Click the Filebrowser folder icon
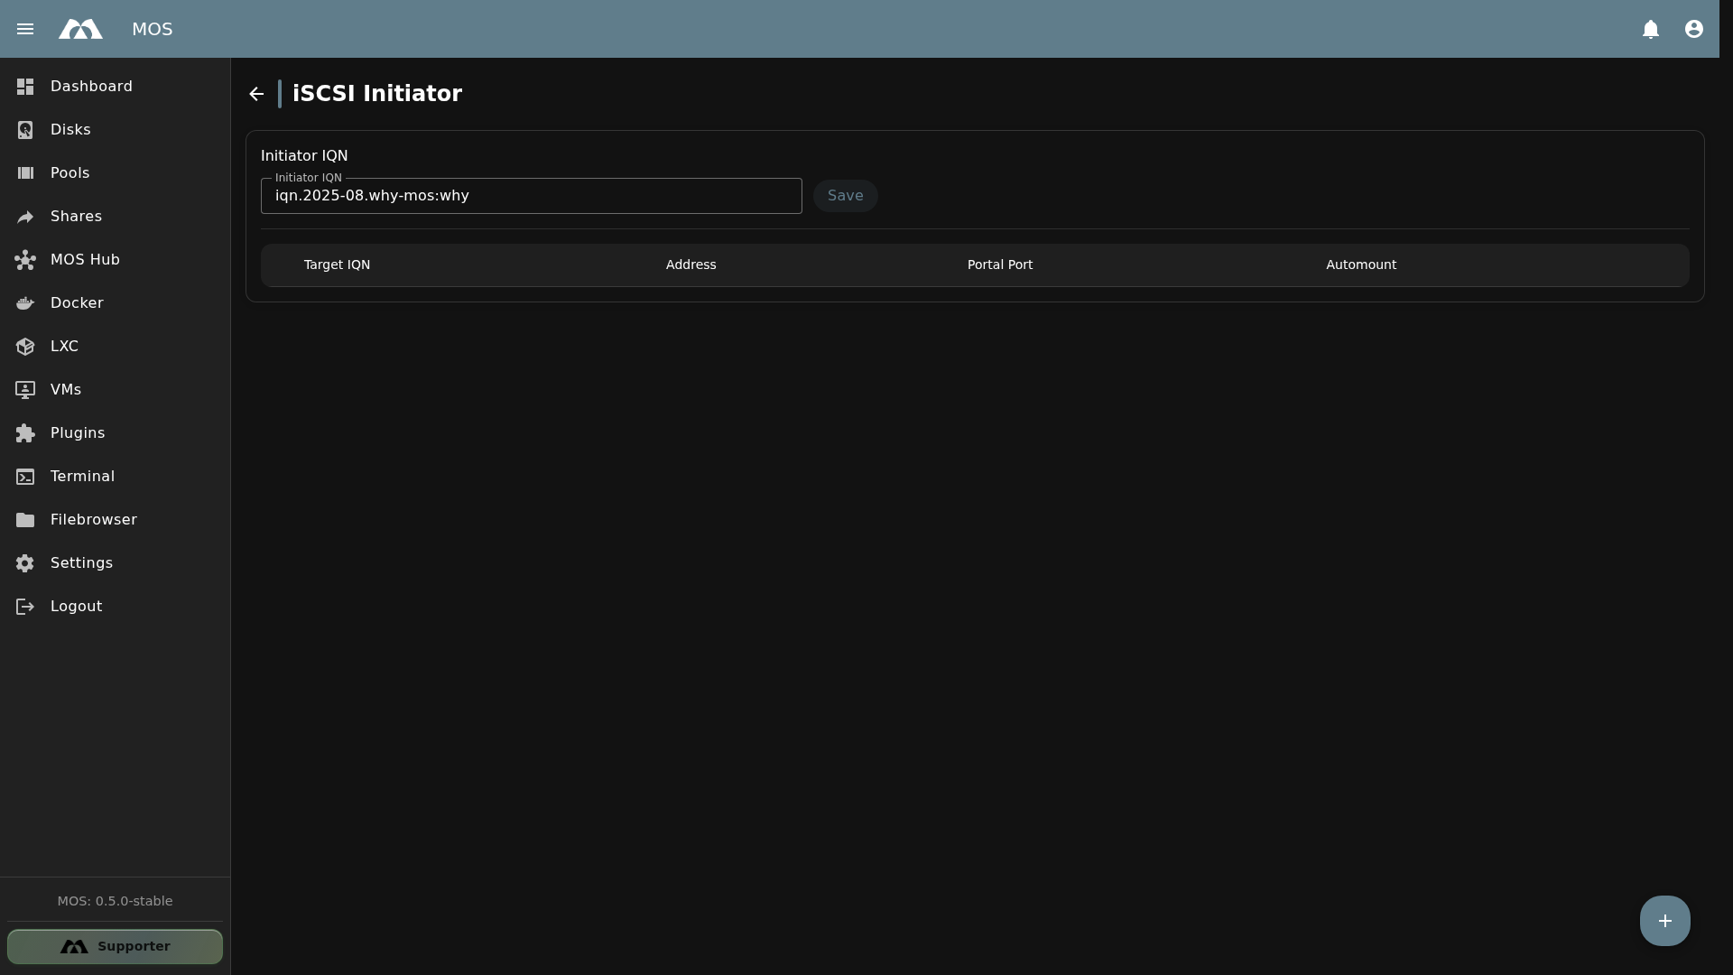This screenshot has width=1733, height=975. click(25, 520)
